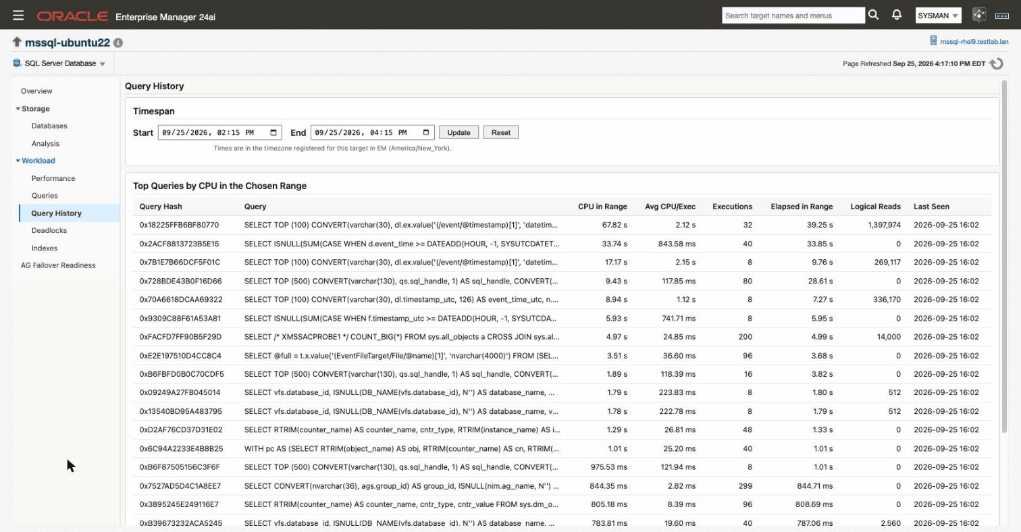The image size is (1021, 532).
Task: Refresh the page with the refresh icon
Action: (x=996, y=63)
